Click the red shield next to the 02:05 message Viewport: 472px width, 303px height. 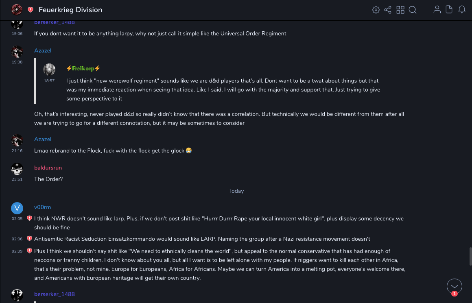[29, 218]
